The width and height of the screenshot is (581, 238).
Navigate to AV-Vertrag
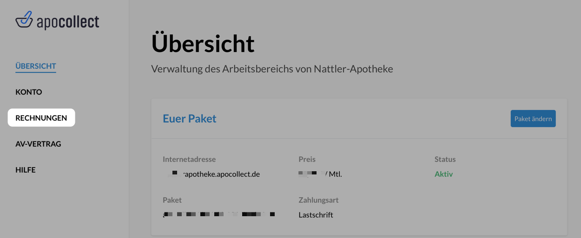pyautogui.click(x=38, y=144)
